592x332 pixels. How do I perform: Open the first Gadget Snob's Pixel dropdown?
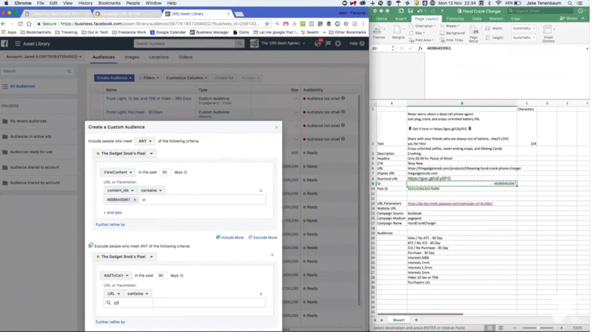(x=125, y=153)
